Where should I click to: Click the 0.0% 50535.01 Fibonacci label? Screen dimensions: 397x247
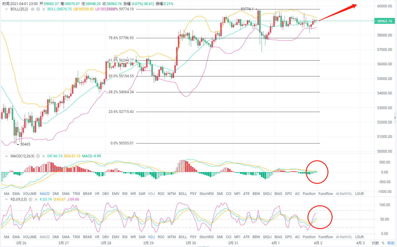(122, 143)
